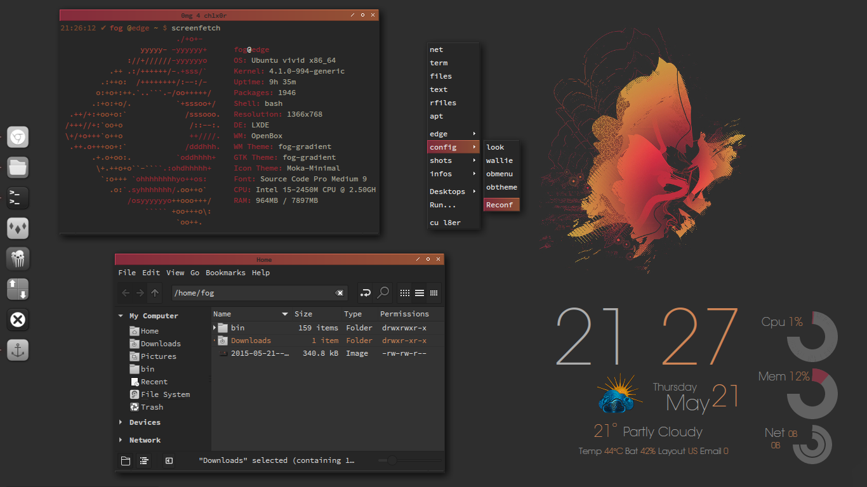867x487 pixels.
Task: Switch to compact view
Action: (x=434, y=293)
